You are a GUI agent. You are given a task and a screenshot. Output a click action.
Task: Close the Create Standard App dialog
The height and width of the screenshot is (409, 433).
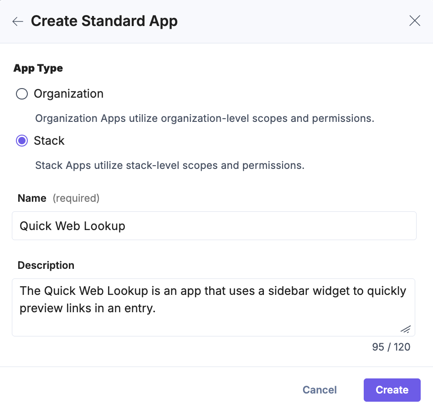[x=414, y=21]
